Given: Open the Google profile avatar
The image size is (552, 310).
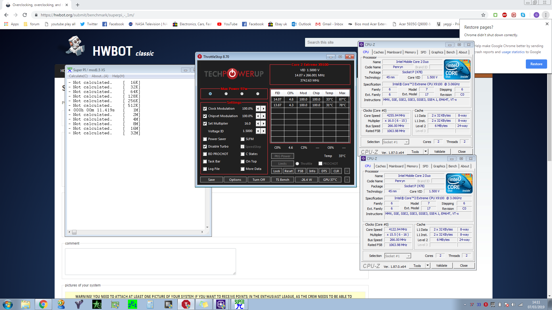Looking at the screenshot, I should click(536, 15).
